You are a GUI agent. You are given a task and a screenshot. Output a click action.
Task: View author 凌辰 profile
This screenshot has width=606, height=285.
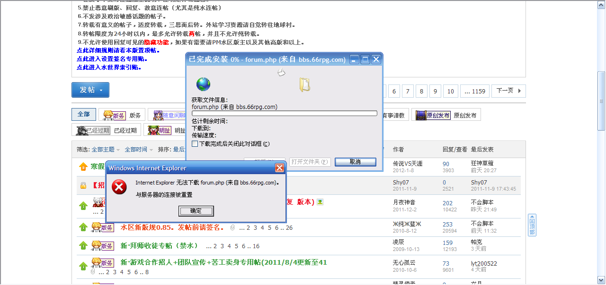coord(399,242)
